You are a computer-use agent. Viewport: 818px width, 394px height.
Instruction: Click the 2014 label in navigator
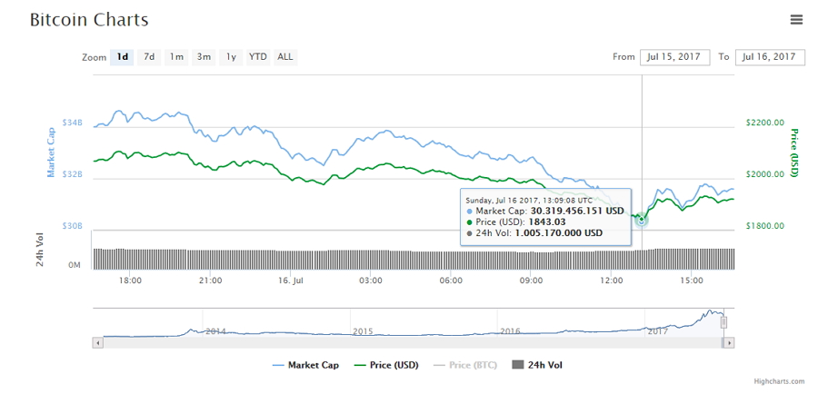pyautogui.click(x=215, y=331)
